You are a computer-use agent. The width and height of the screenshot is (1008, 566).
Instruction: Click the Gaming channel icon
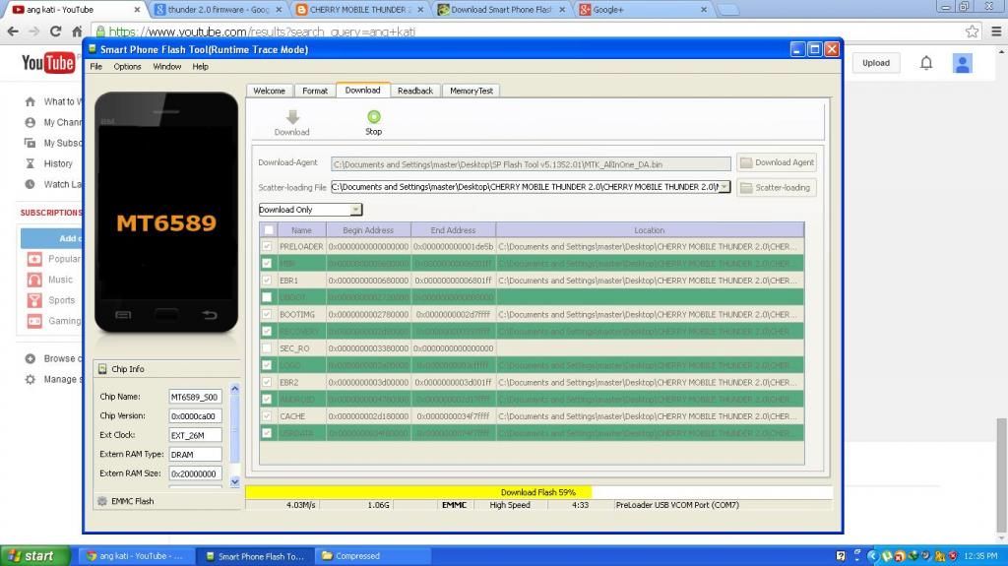(x=34, y=320)
